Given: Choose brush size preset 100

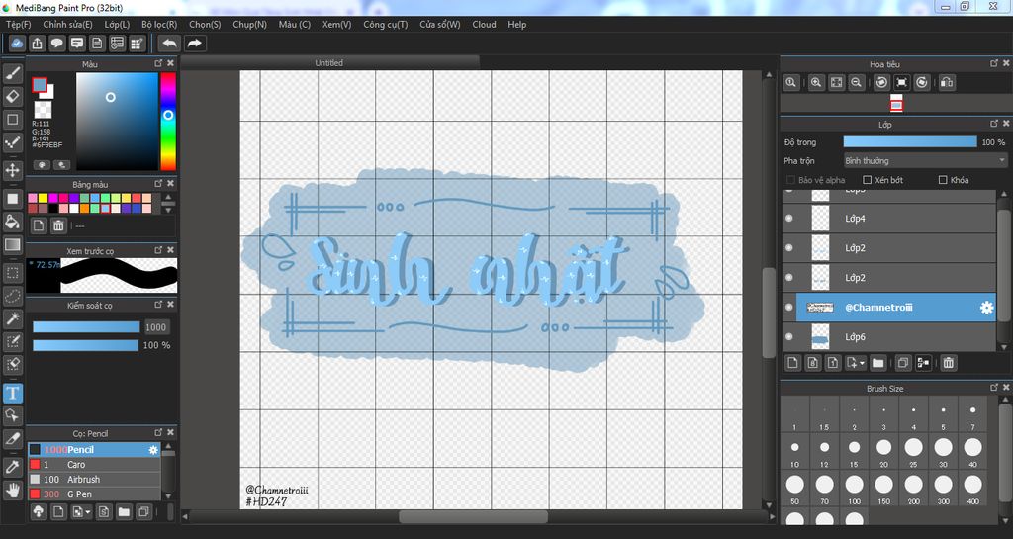Looking at the screenshot, I should 854,488.
